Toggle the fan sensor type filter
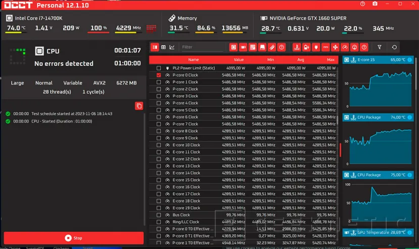Viewport: 419px width, 249px height. pyautogui.click(x=335, y=48)
